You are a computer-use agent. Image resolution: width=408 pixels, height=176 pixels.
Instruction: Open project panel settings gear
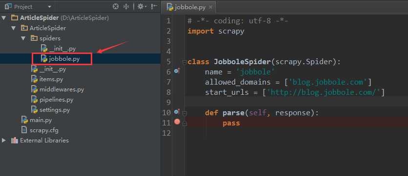[x=142, y=6]
